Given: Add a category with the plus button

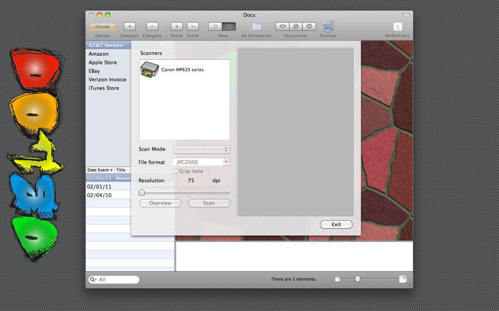Looking at the screenshot, I should 130,27.
